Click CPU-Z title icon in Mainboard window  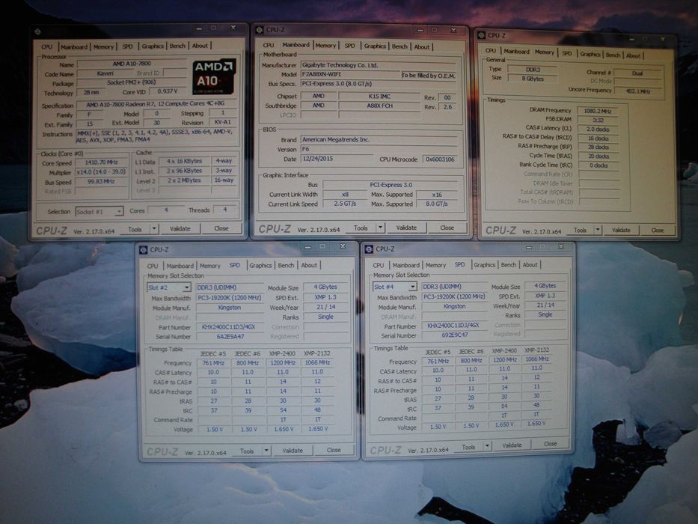click(x=260, y=30)
